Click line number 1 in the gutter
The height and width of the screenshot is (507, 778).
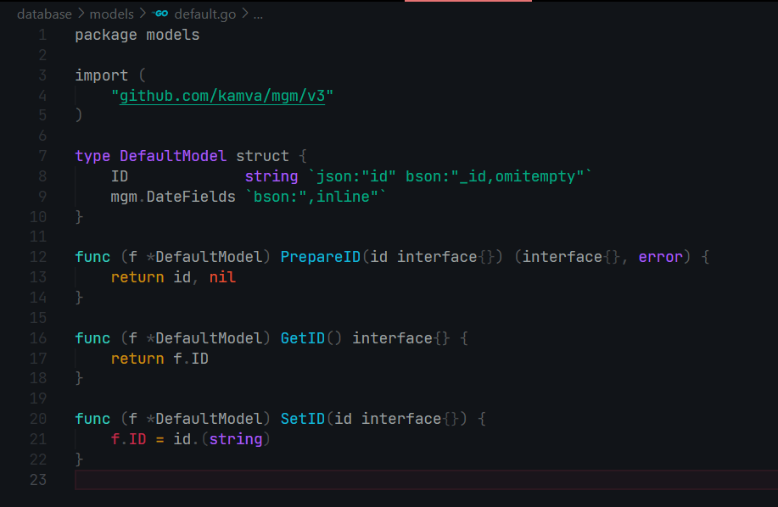(x=42, y=34)
